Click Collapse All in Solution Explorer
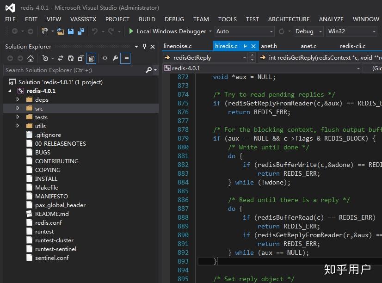The image size is (382, 283). 81,58
